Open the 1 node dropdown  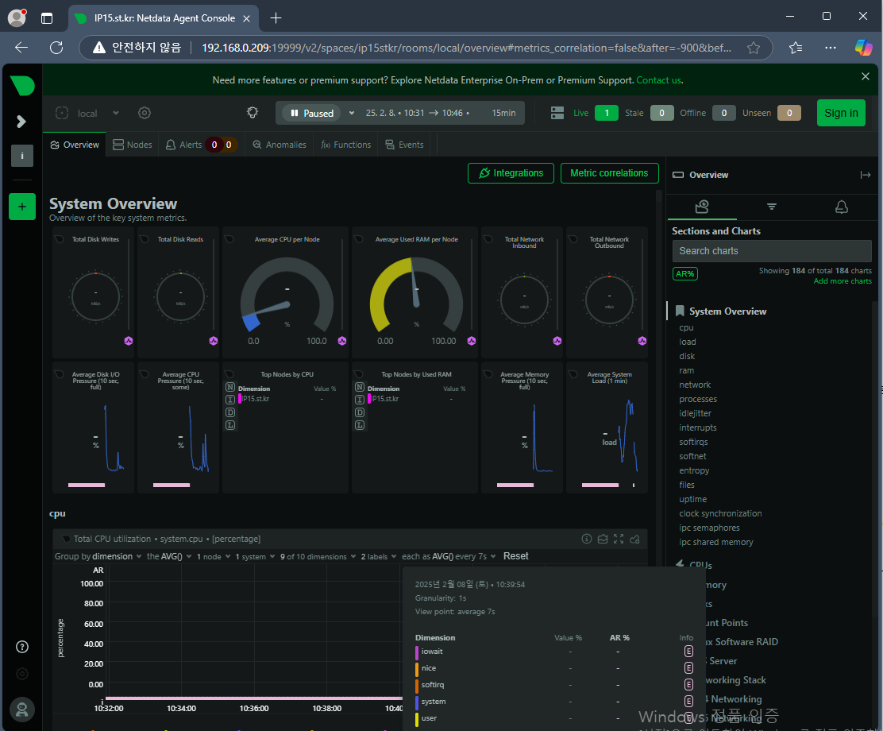click(x=214, y=556)
